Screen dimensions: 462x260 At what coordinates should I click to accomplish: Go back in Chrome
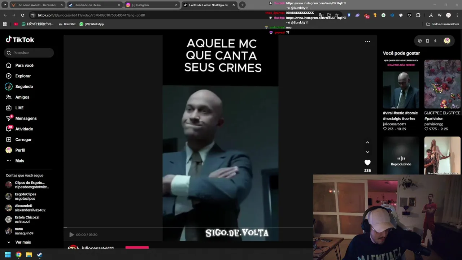[x=5, y=15]
